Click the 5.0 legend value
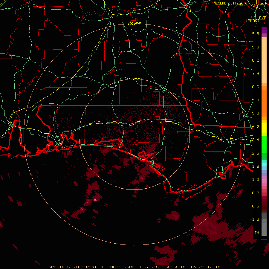 256,113
